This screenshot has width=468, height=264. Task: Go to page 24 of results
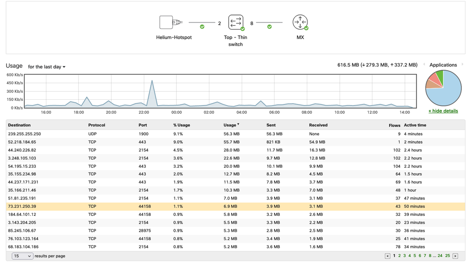click(x=440, y=256)
